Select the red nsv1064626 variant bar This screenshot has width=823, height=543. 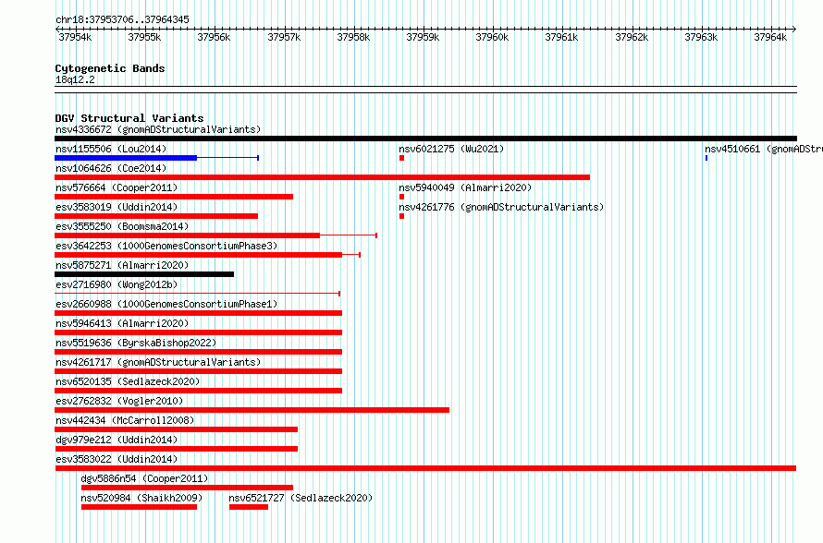pos(323,177)
